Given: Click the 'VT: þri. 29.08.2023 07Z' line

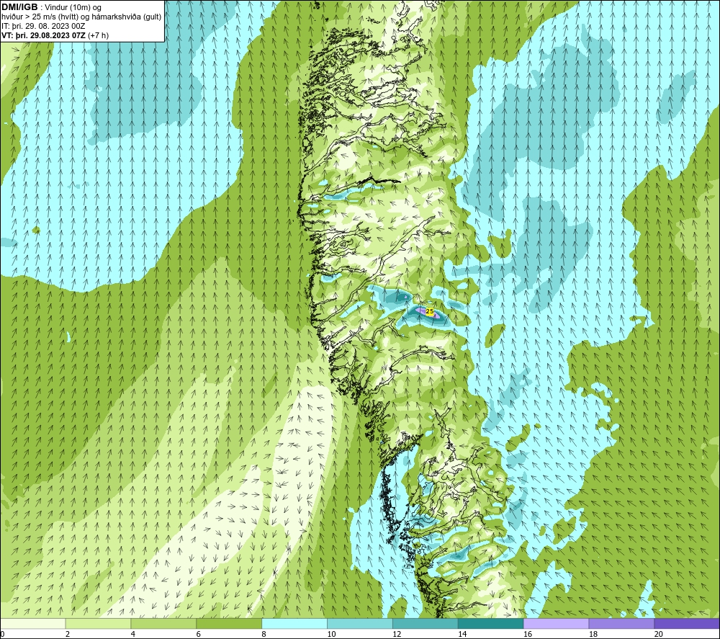Looking at the screenshot, I should click(55, 35).
